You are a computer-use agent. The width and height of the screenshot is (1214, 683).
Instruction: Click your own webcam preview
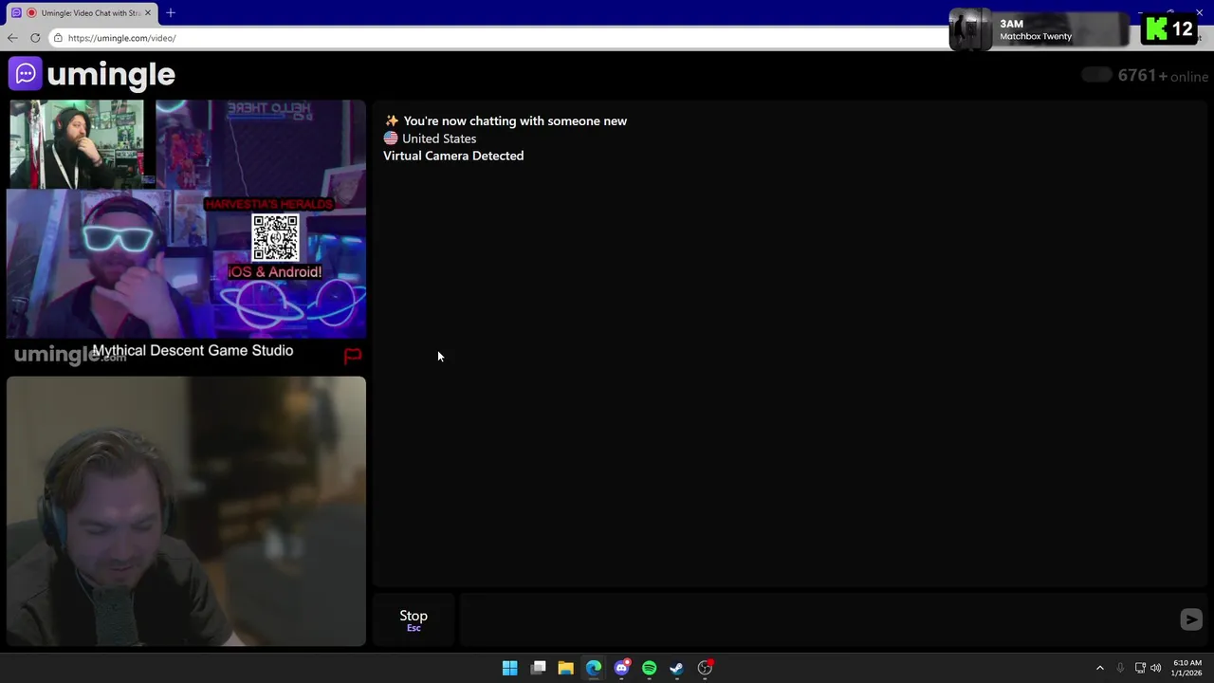click(x=186, y=511)
